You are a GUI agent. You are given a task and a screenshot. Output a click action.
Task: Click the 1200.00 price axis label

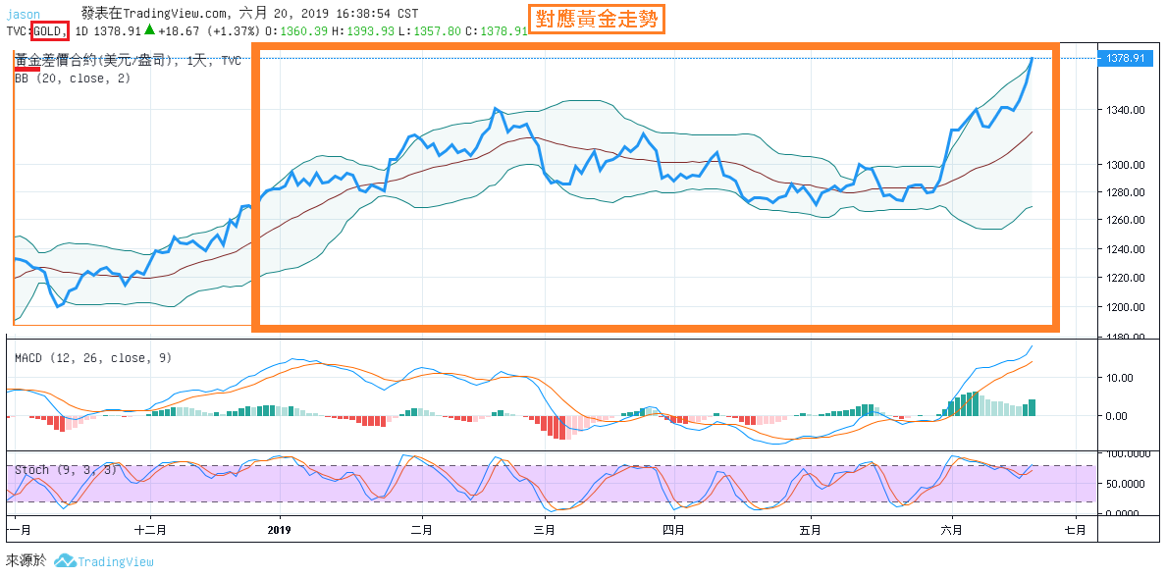click(x=1123, y=306)
